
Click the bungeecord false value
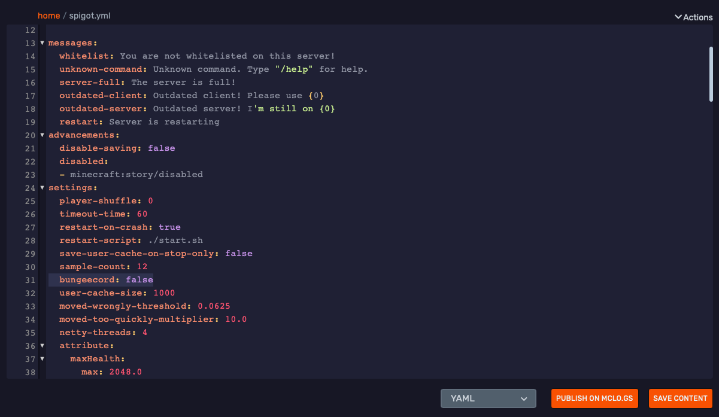[139, 280]
